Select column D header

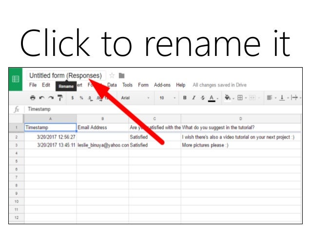point(241,119)
